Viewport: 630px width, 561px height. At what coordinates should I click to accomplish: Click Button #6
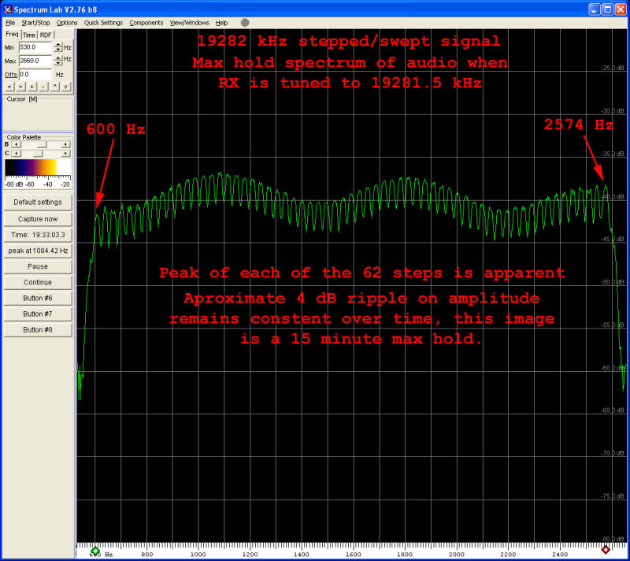pyautogui.click(x=38, y=298)
